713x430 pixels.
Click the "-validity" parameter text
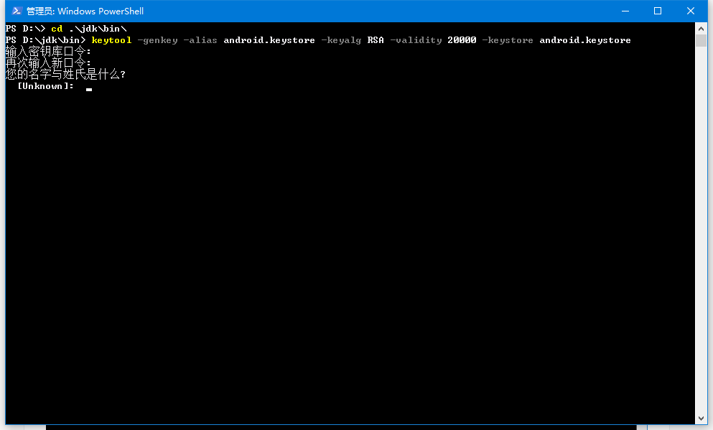(x=416, y=40)
